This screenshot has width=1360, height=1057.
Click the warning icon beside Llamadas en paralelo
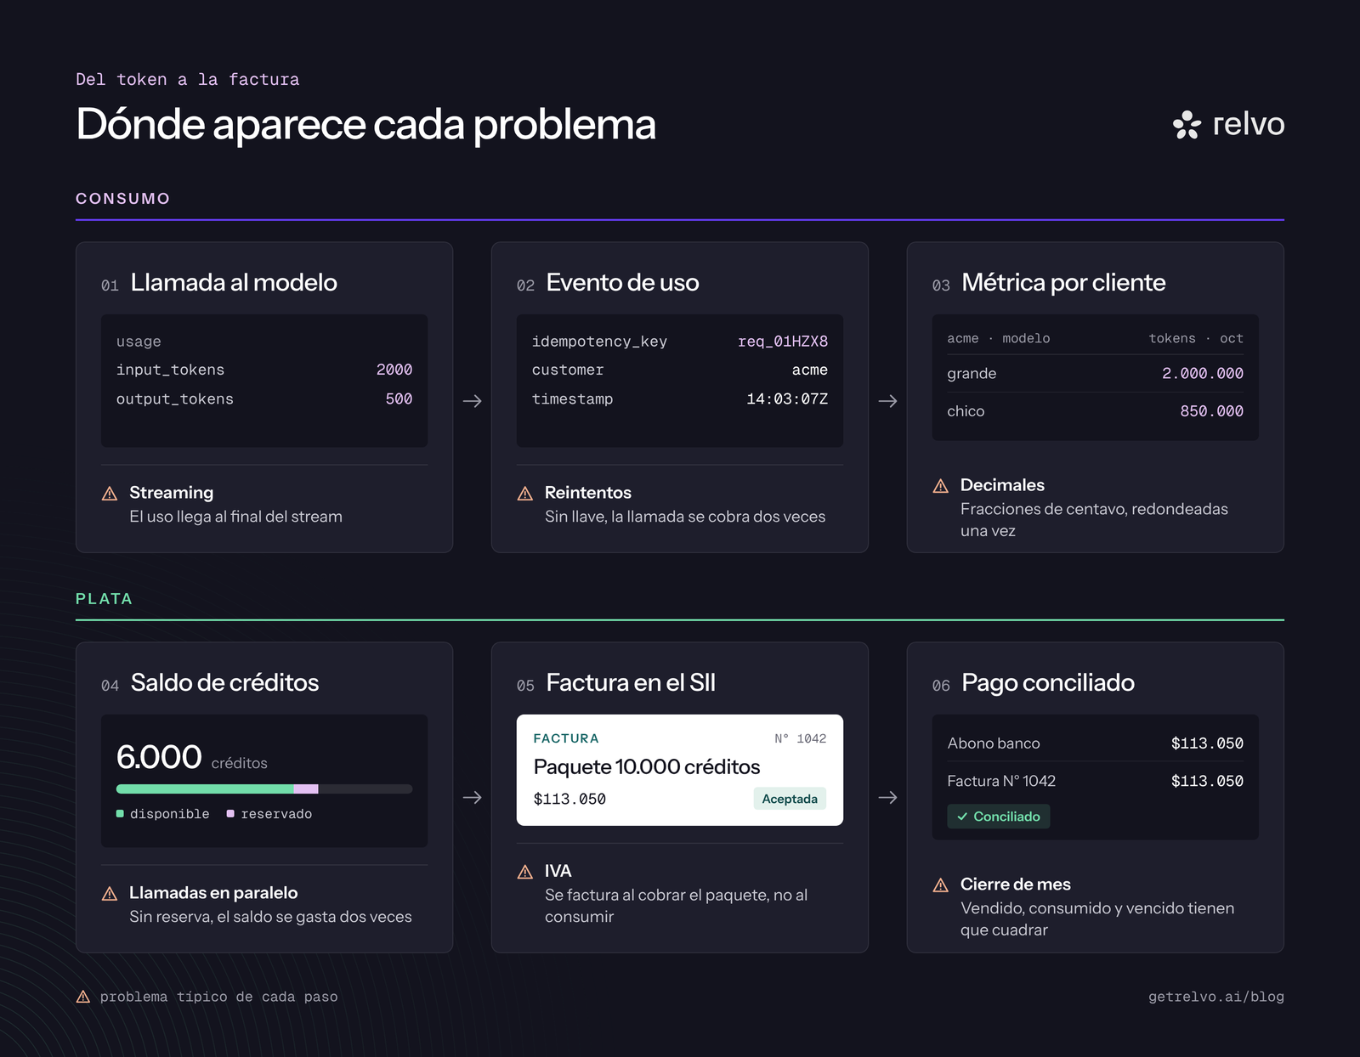(110, 894)
